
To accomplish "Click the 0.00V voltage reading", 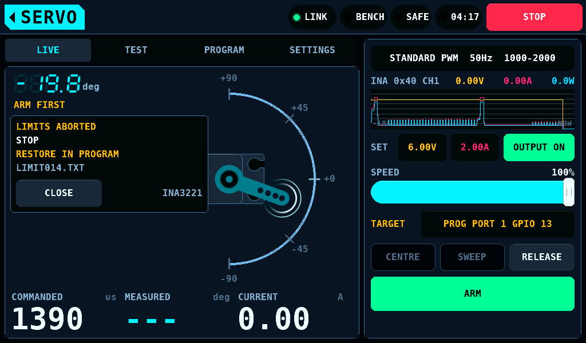I will pos(469,81).
